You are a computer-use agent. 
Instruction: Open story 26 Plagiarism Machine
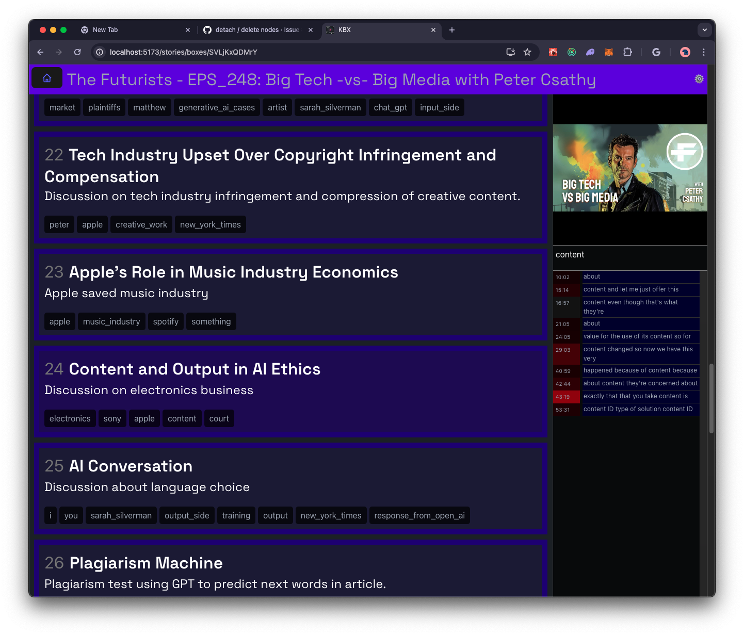coord(290,568)
